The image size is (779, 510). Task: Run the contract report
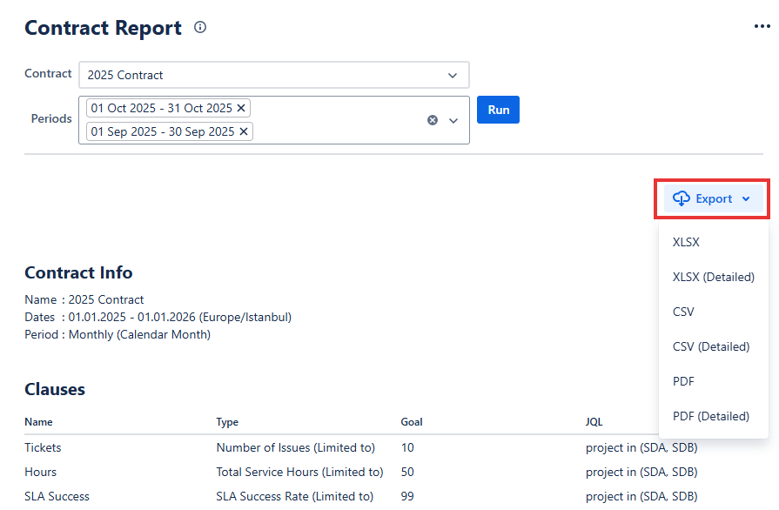pyautogui.click(x=498, y=110)
